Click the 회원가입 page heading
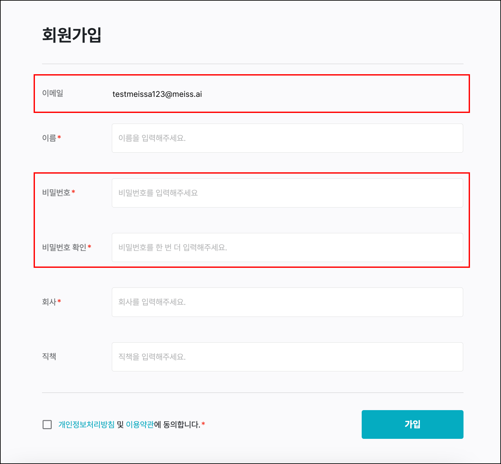 coord(72,35)
